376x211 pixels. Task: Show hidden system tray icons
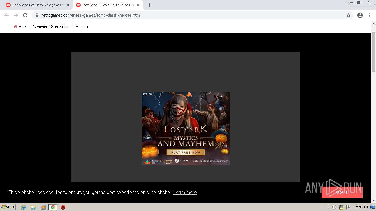328,207
